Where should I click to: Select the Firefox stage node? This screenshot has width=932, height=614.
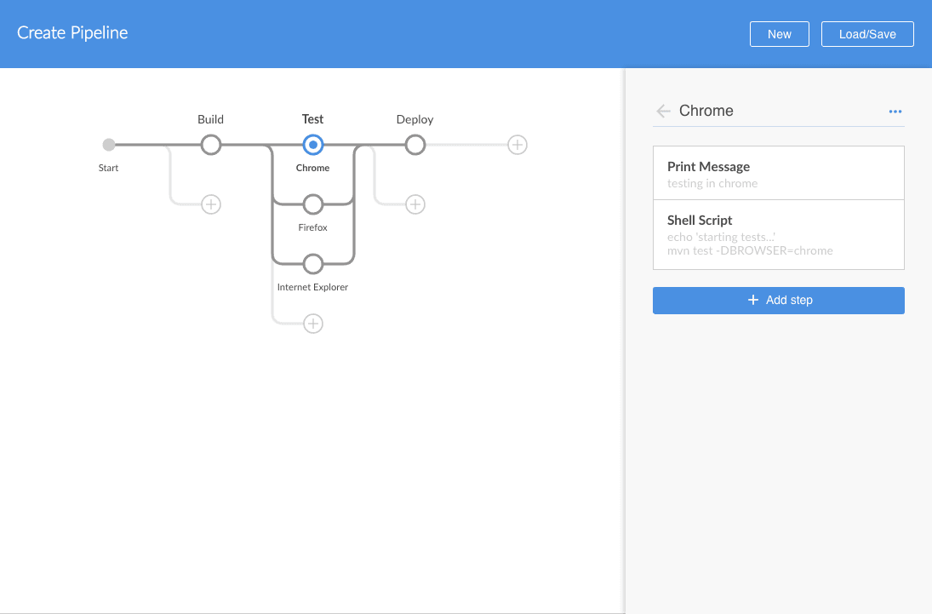[313, 204]
